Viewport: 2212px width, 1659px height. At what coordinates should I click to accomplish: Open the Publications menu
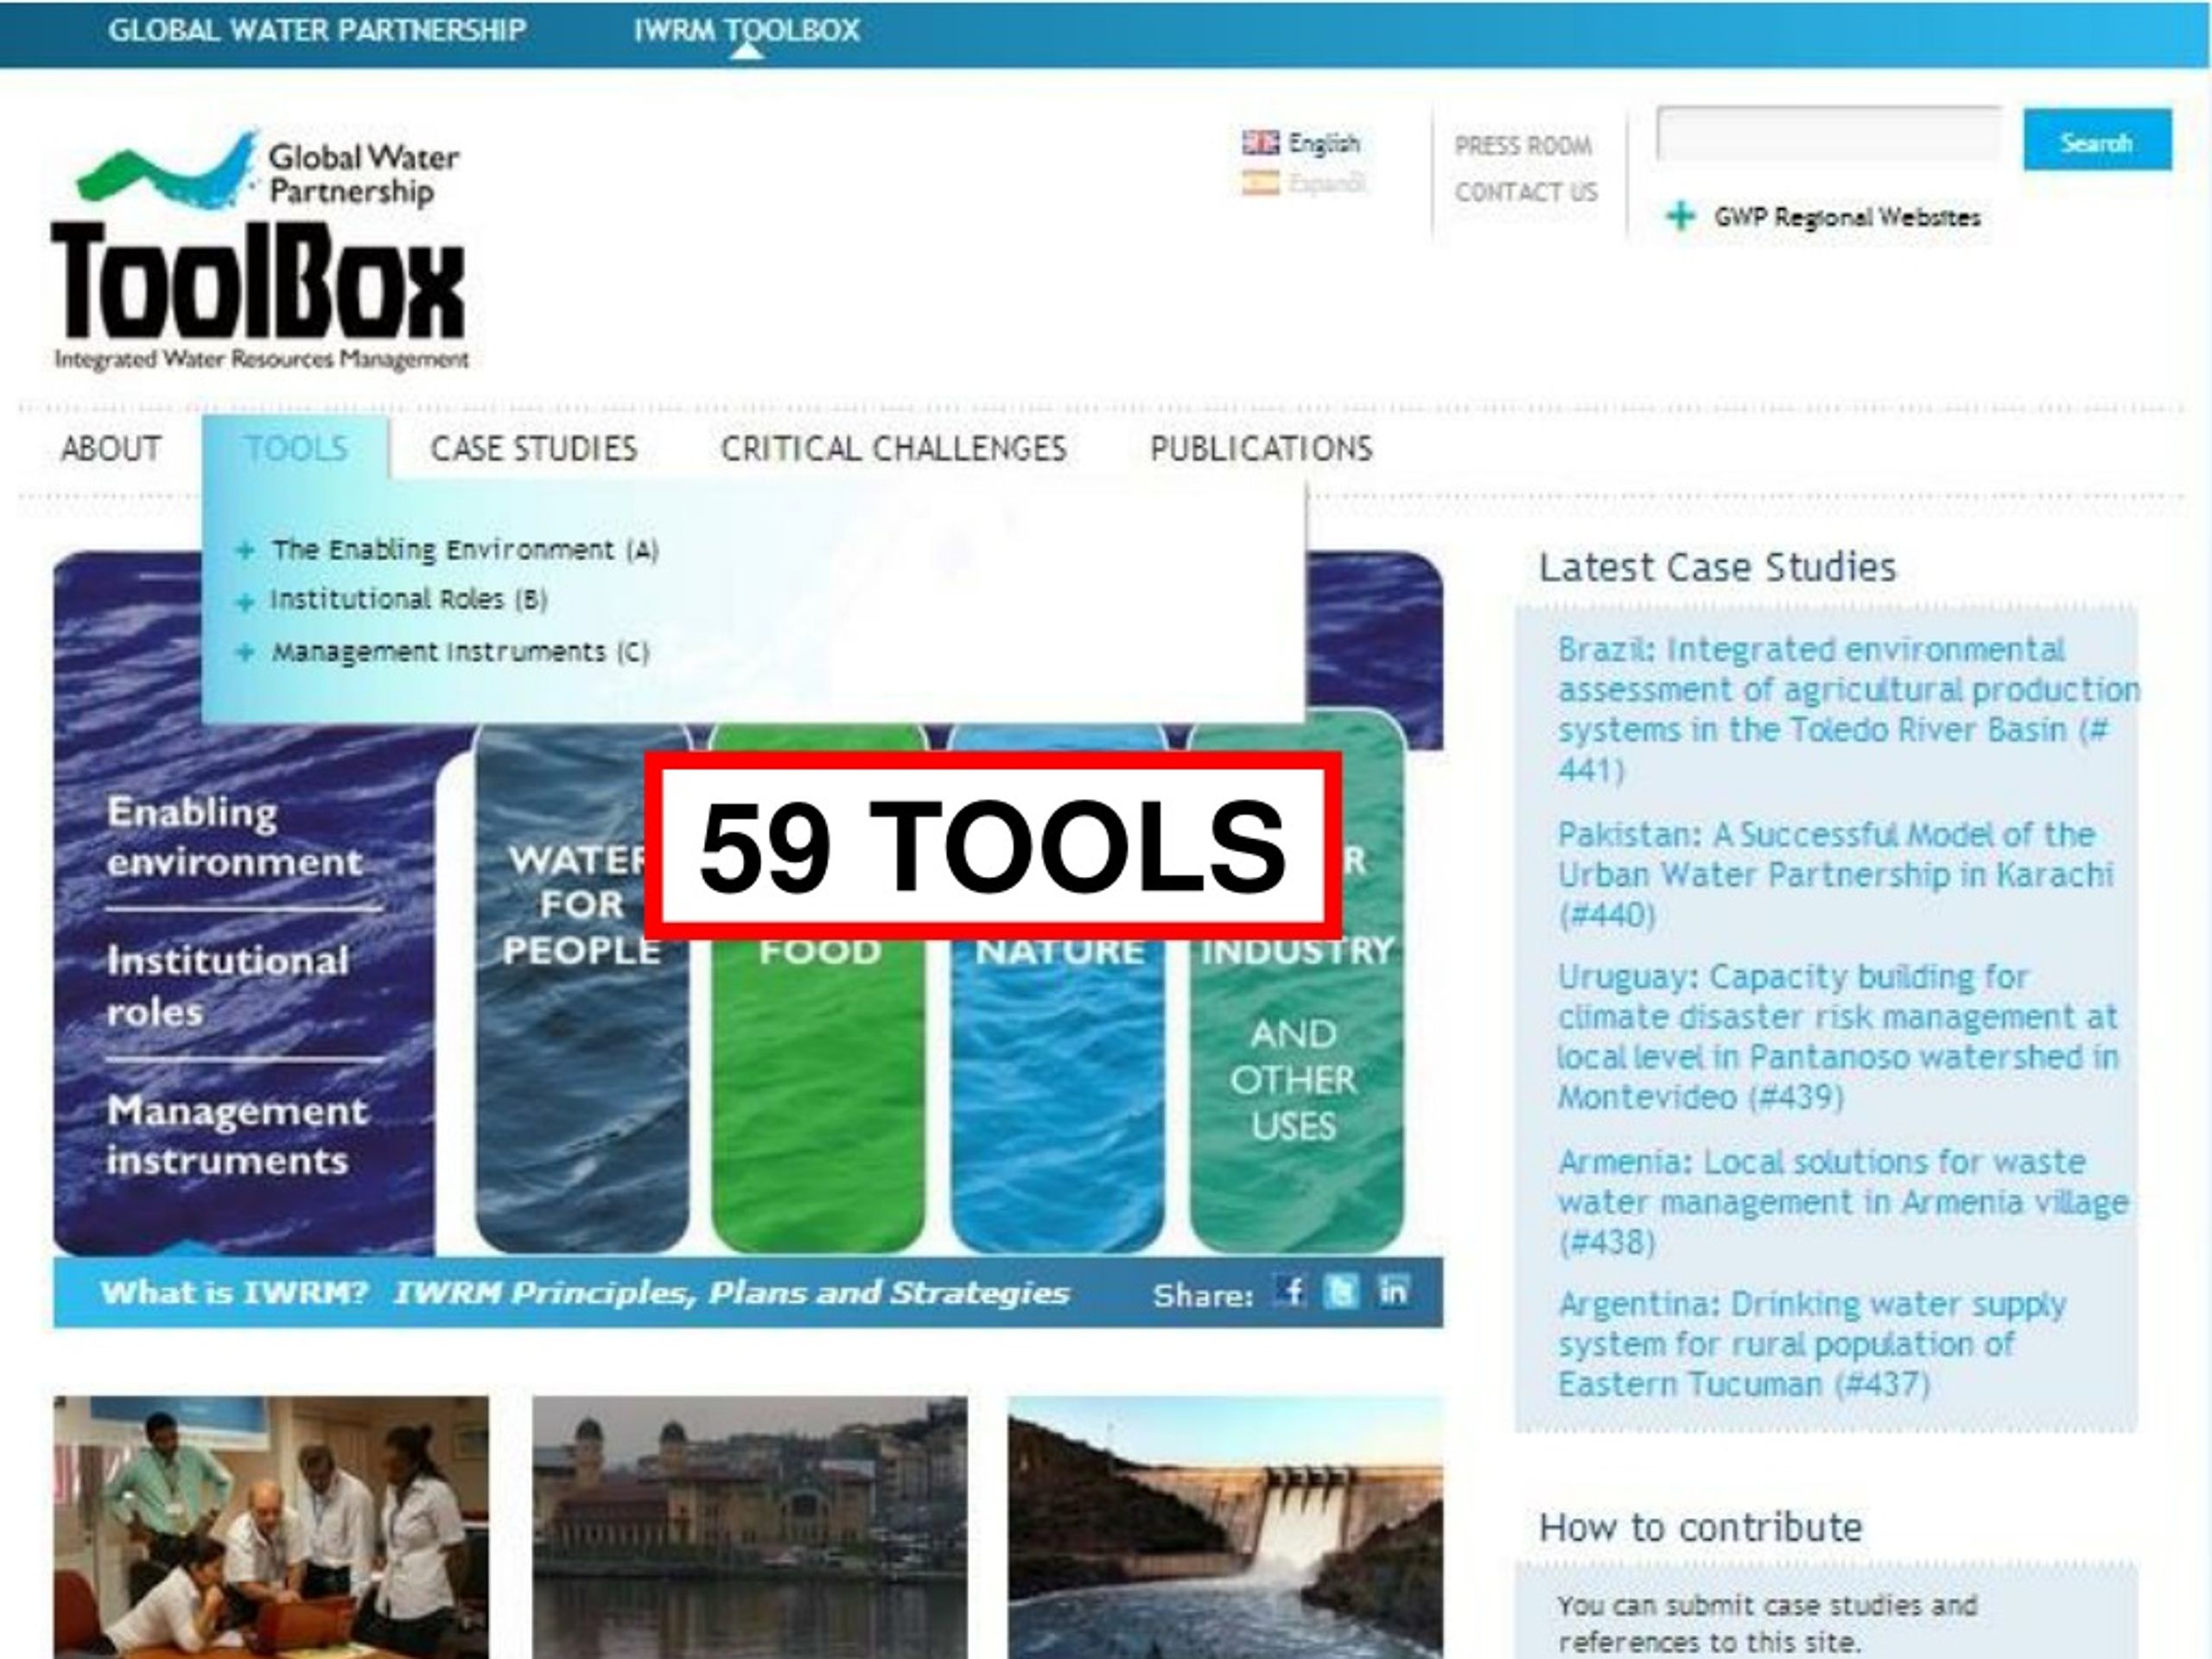point(1262,448)
